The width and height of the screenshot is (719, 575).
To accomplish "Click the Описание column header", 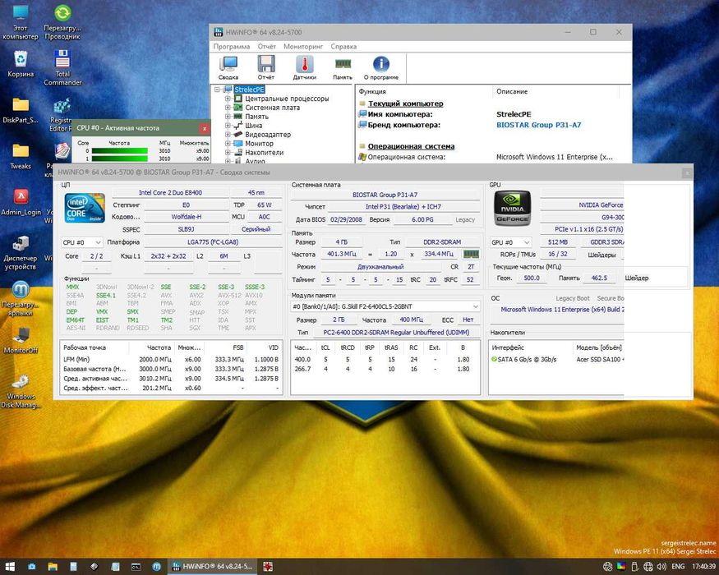I will (512, 91).
